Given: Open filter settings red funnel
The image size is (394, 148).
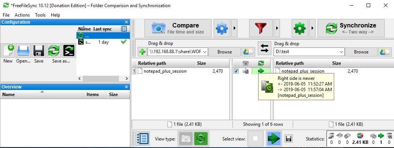Looking at the screenshot, I should point(261,28).
